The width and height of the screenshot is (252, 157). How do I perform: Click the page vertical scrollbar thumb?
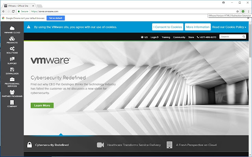(250, 41)
